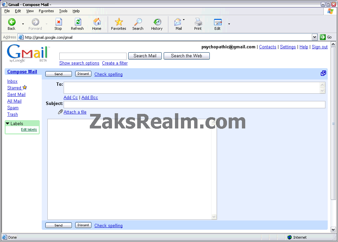Click the Back arrow icon
The width and height of the screenshot is (338, 242).
coord(12,22)
